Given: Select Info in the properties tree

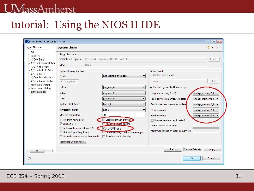Looking at the screenshot, I should coord(33,52).
